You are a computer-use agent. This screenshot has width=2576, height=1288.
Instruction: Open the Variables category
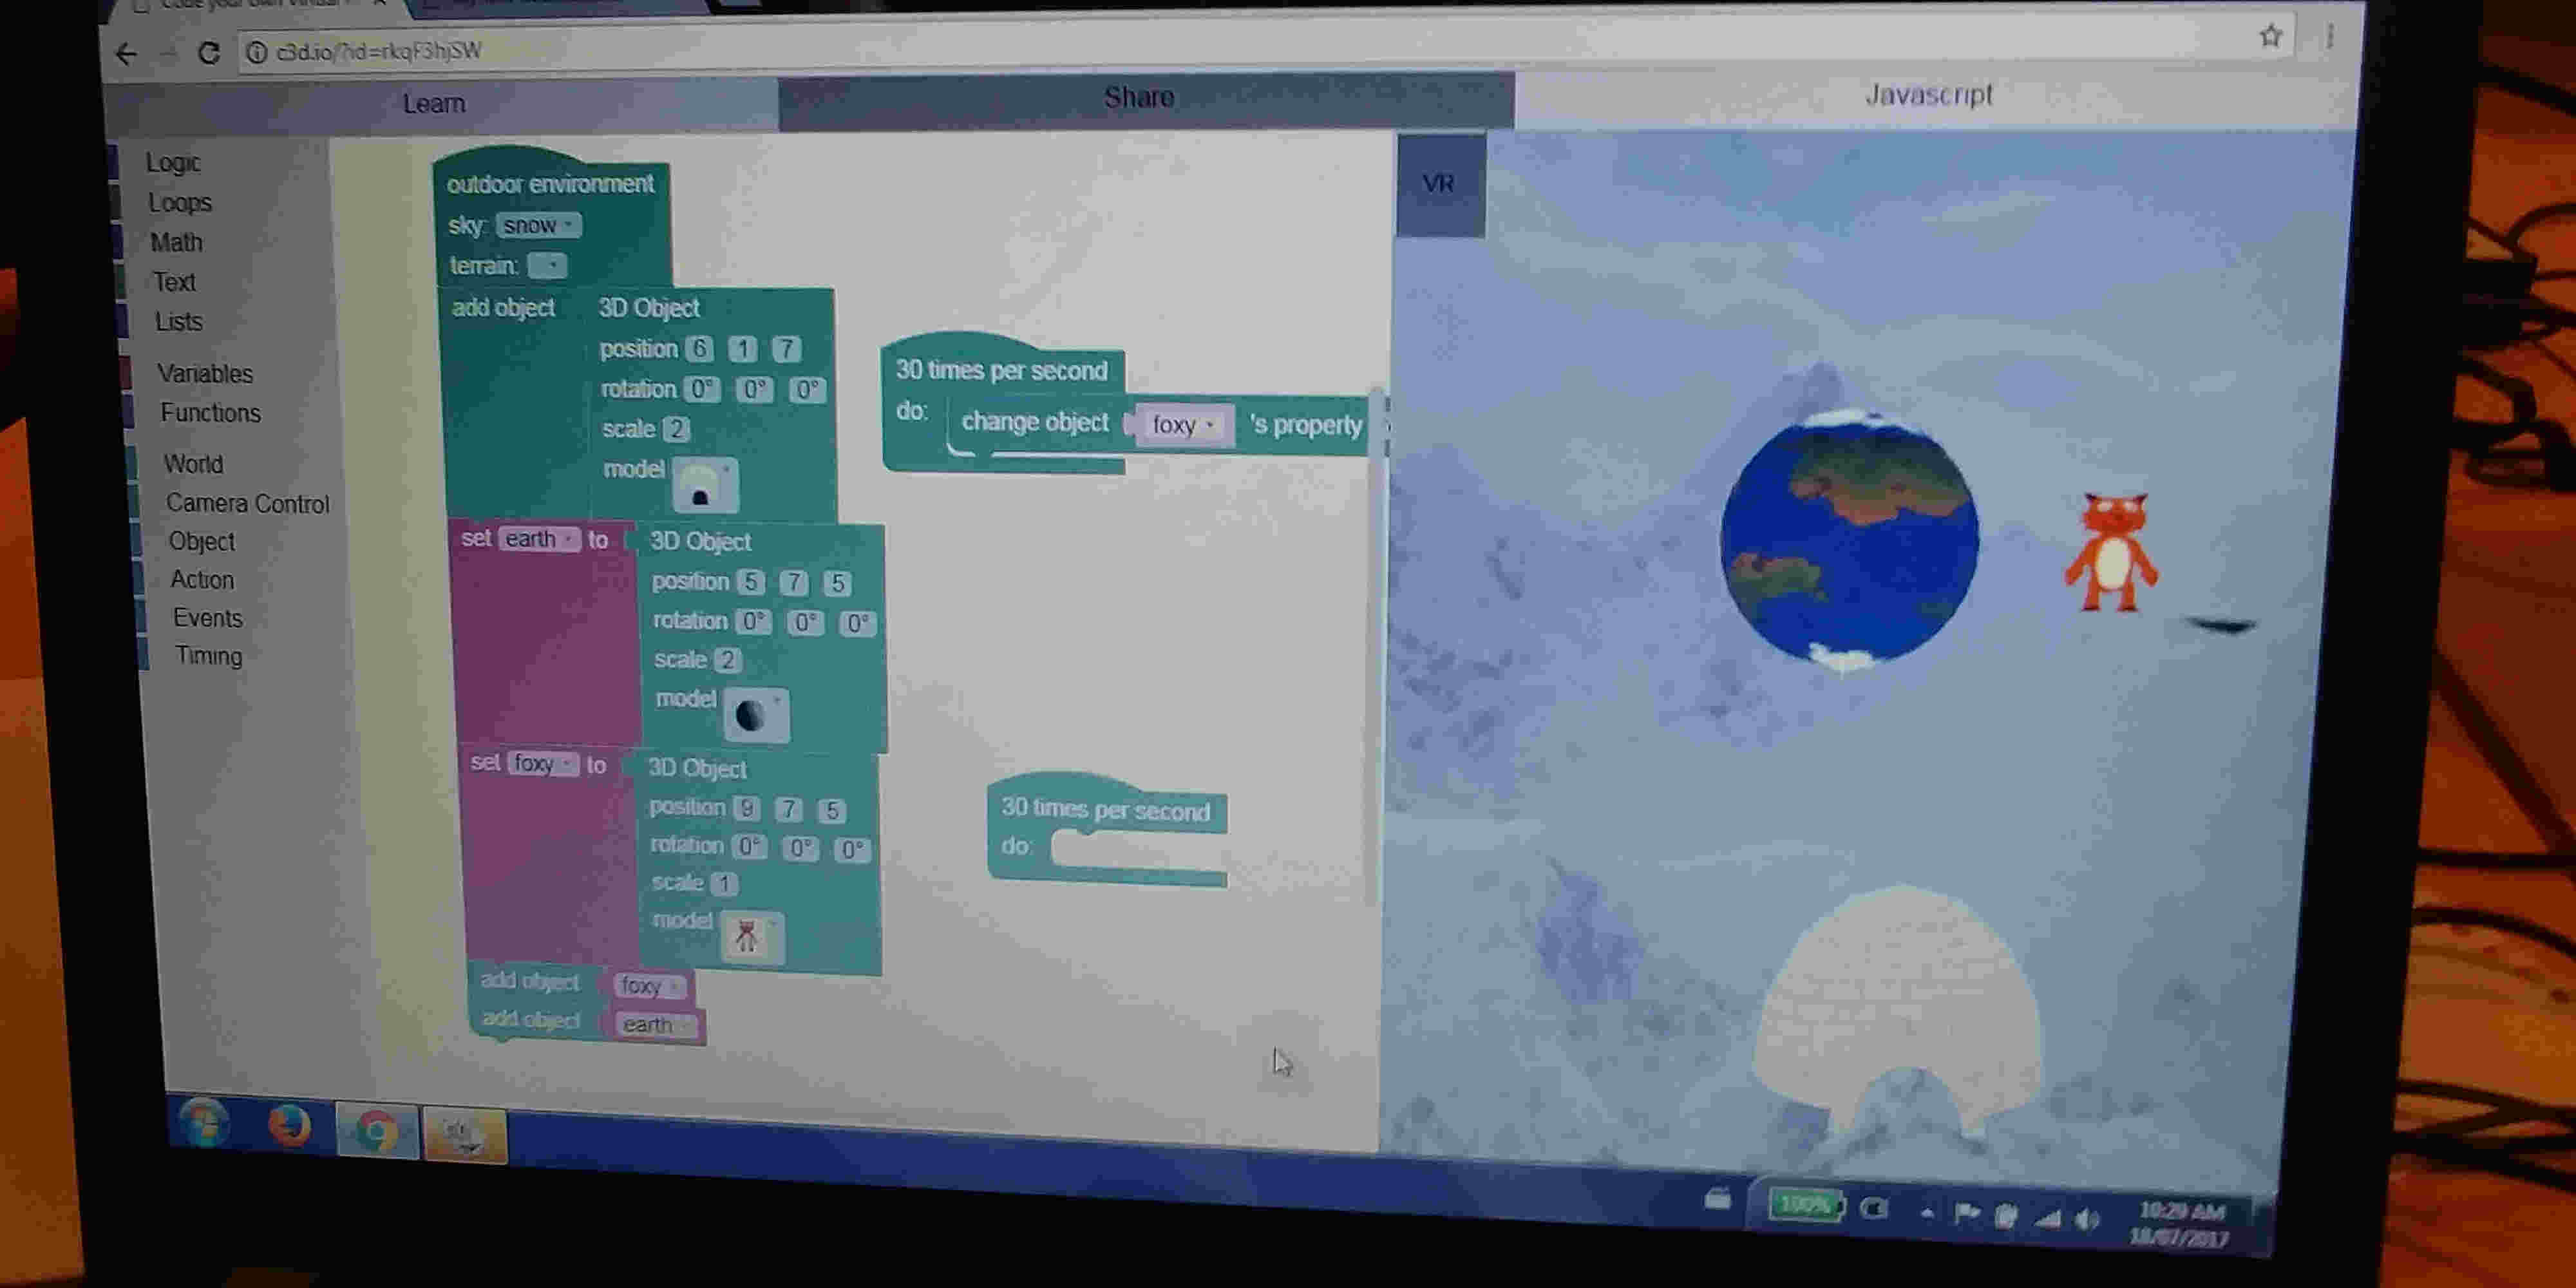[205, 373]
